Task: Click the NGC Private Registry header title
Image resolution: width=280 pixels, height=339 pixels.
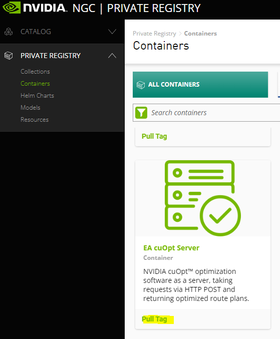Action: point(136,8)
